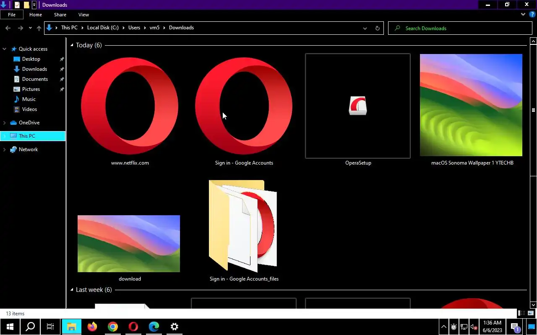Screen dimensions: 537x335
Task: Click This PC in the address bar
Action: click(69, 28)
